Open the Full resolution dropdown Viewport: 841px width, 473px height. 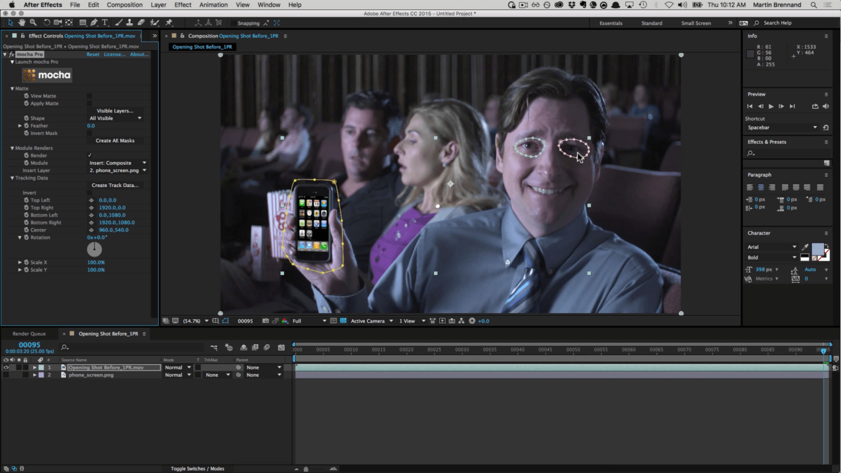pos(309,321)
